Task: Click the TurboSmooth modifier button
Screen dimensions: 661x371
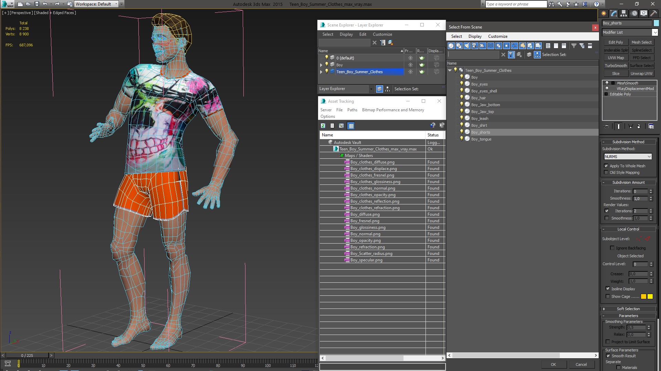Action: pyautogui.click(x=616, y=66)
